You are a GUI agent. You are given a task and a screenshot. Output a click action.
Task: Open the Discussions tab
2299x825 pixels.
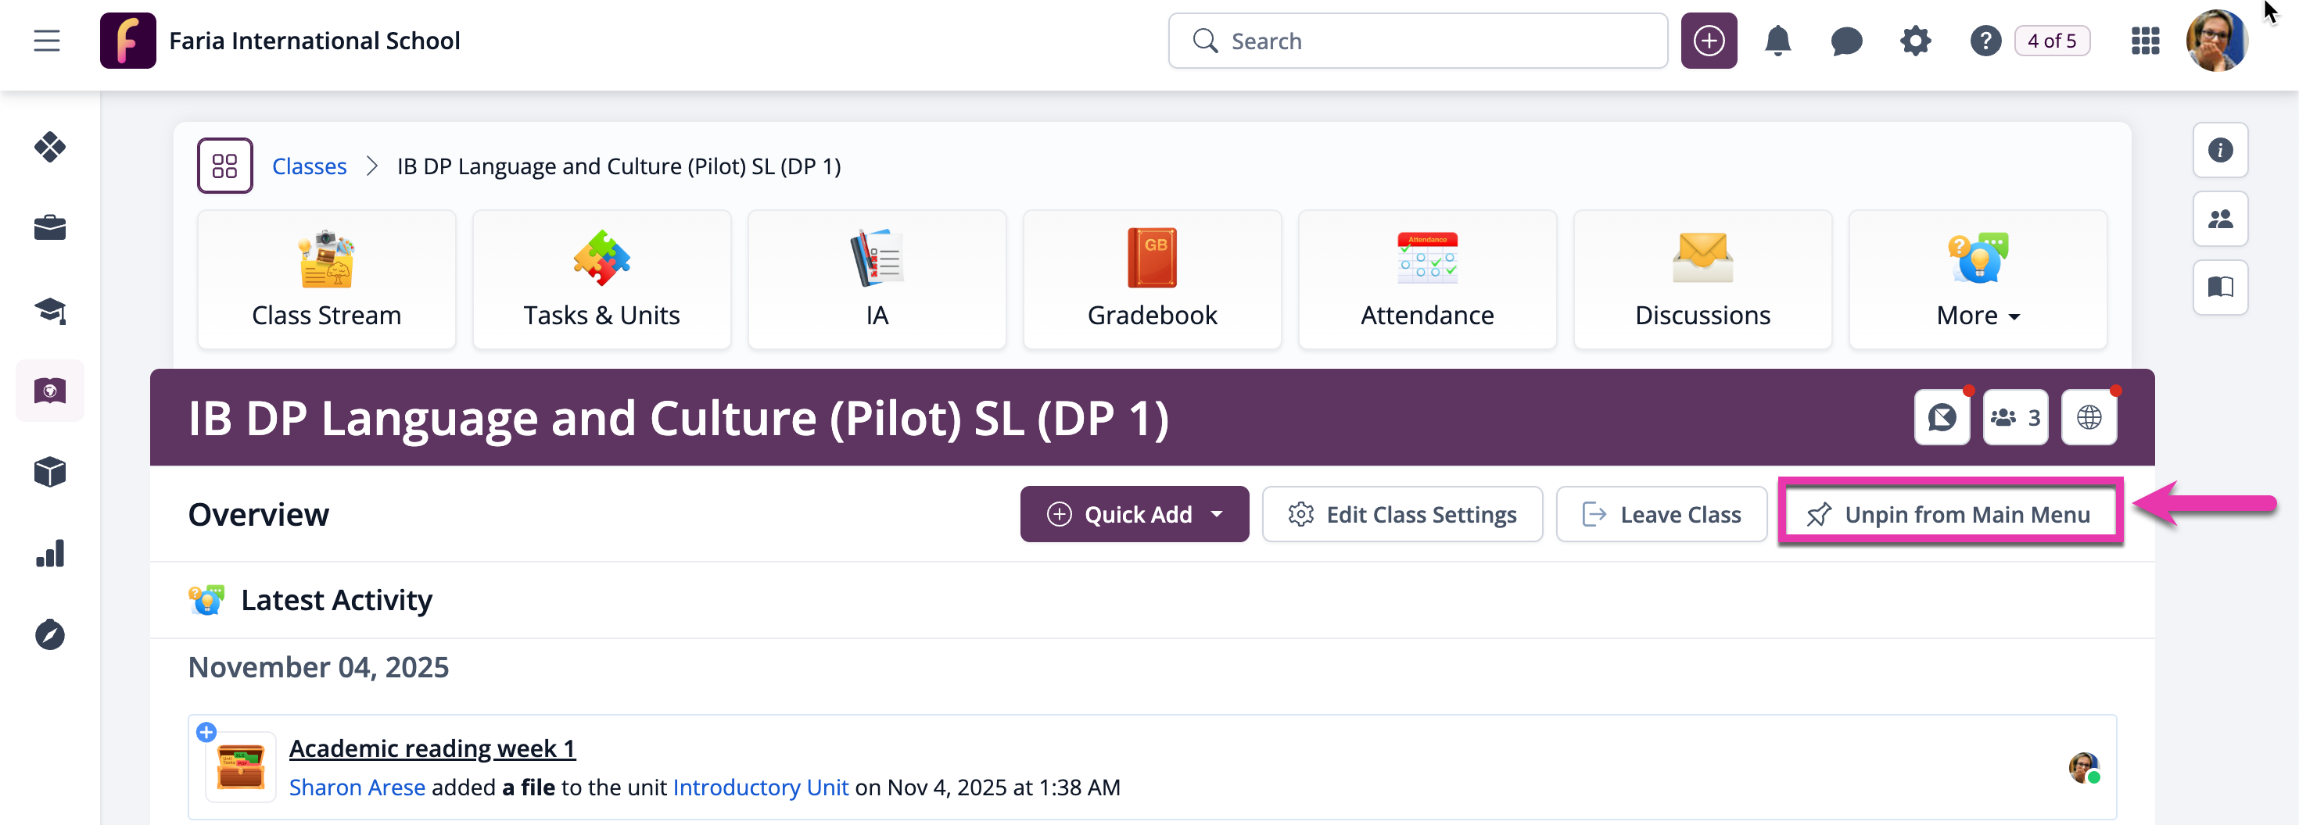tap(1702, 280)
